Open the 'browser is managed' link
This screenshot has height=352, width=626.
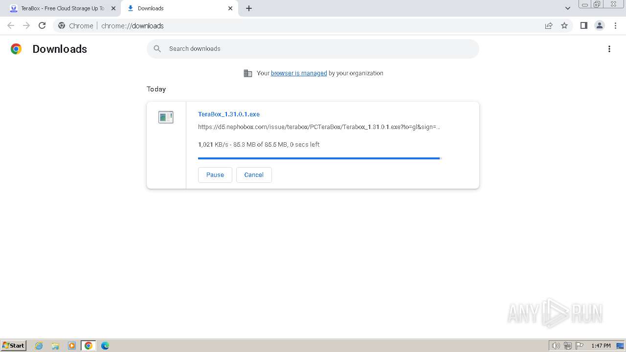[299, 73]
